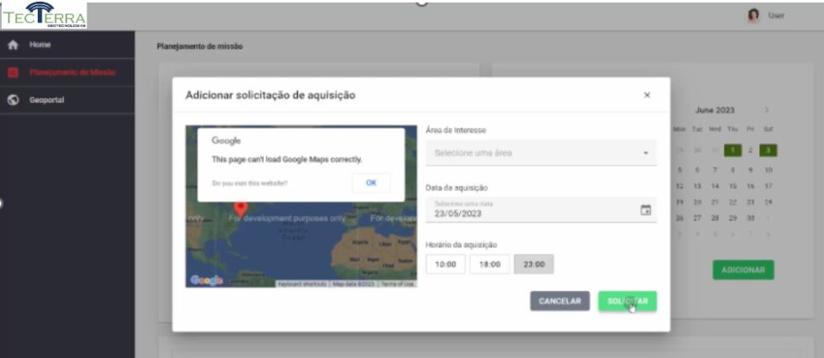This screenshot has width=824, height=358.
Task: Click the TecTerra logo
Action: [45, 15]
